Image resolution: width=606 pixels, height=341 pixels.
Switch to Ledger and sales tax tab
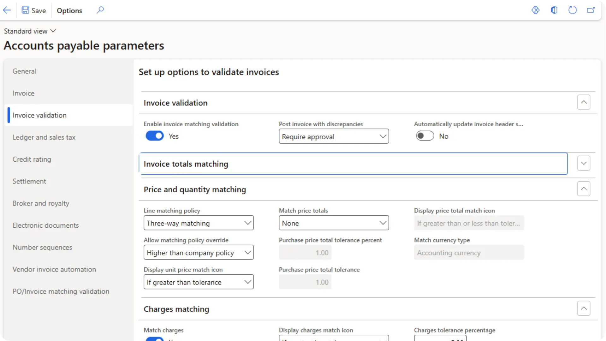44,137
